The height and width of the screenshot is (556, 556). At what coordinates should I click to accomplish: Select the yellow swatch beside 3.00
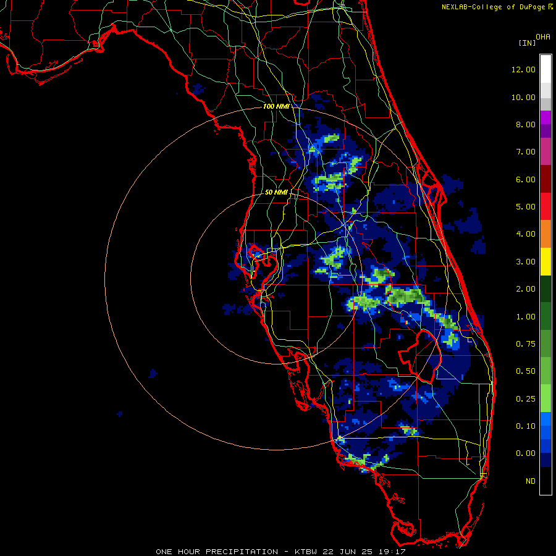click(545, 262)
